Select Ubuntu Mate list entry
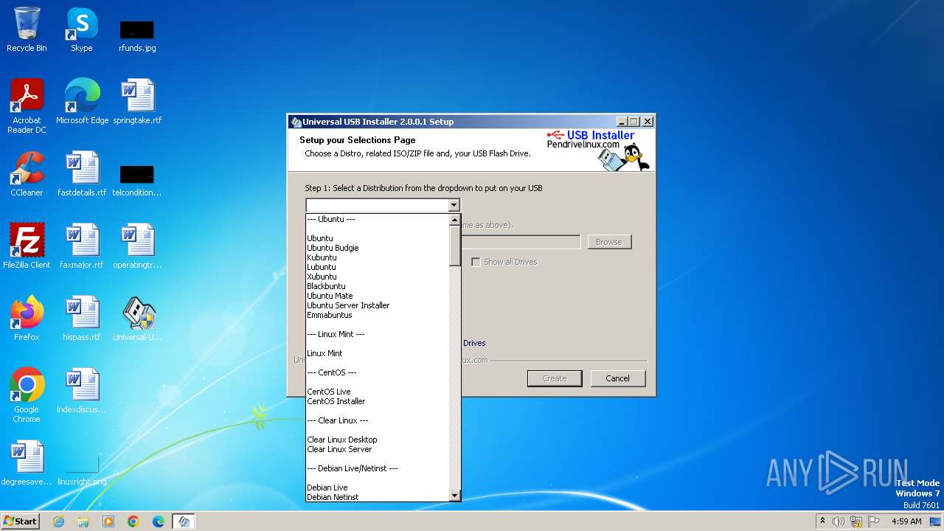 click(x=378, y=296)
